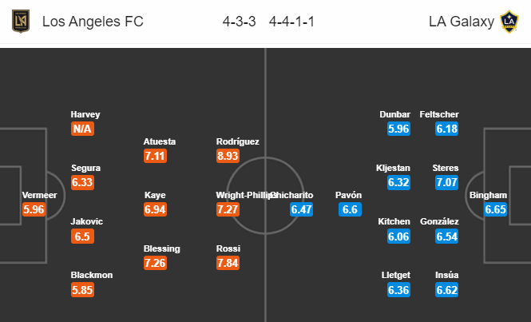Select Atuesta's 7.11 rating badge
The height and width of the screenshot is (322, 531).
[155, 156]
